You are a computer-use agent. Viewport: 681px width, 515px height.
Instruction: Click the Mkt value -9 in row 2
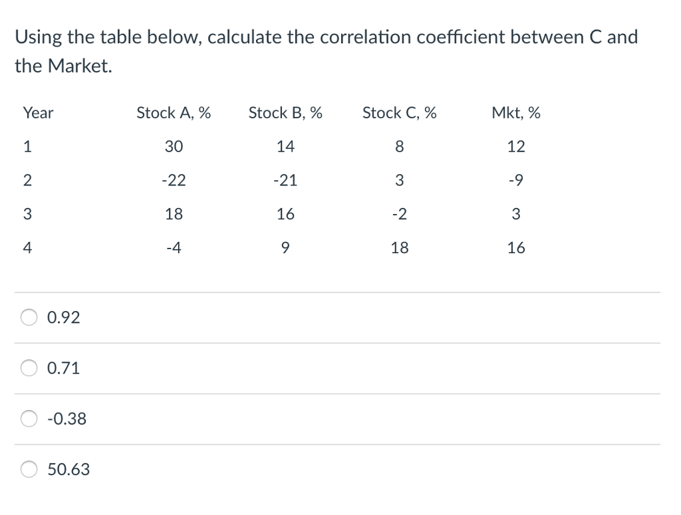pos(516,180)
